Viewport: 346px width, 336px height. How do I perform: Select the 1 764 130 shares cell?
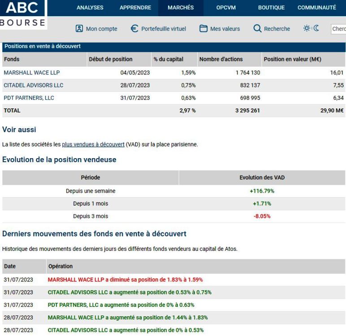pos(248,73)
